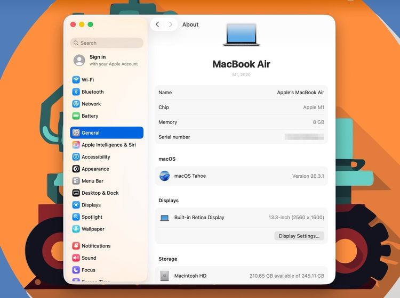This screenshot has height=298, width=400.
Task: Click the Serial number label
Action: (x=174, y=137)
